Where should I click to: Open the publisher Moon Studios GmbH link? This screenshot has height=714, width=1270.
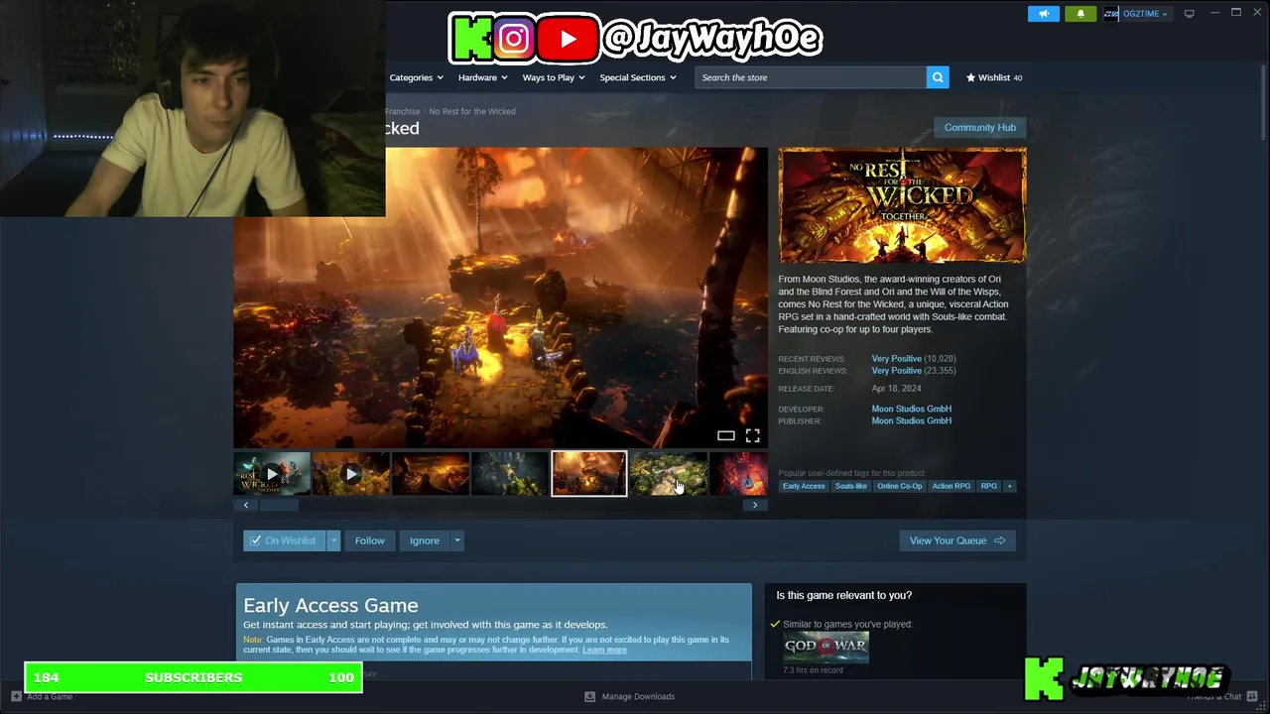[911, 420]
